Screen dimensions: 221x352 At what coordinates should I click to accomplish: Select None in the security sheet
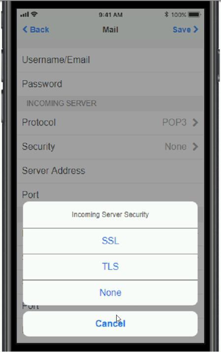click(x=110, y=293)
